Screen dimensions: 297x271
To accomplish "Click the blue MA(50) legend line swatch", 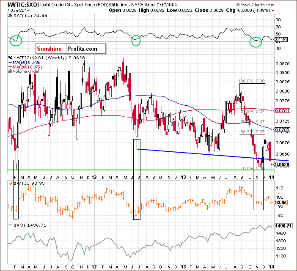I will pos(11,63).
